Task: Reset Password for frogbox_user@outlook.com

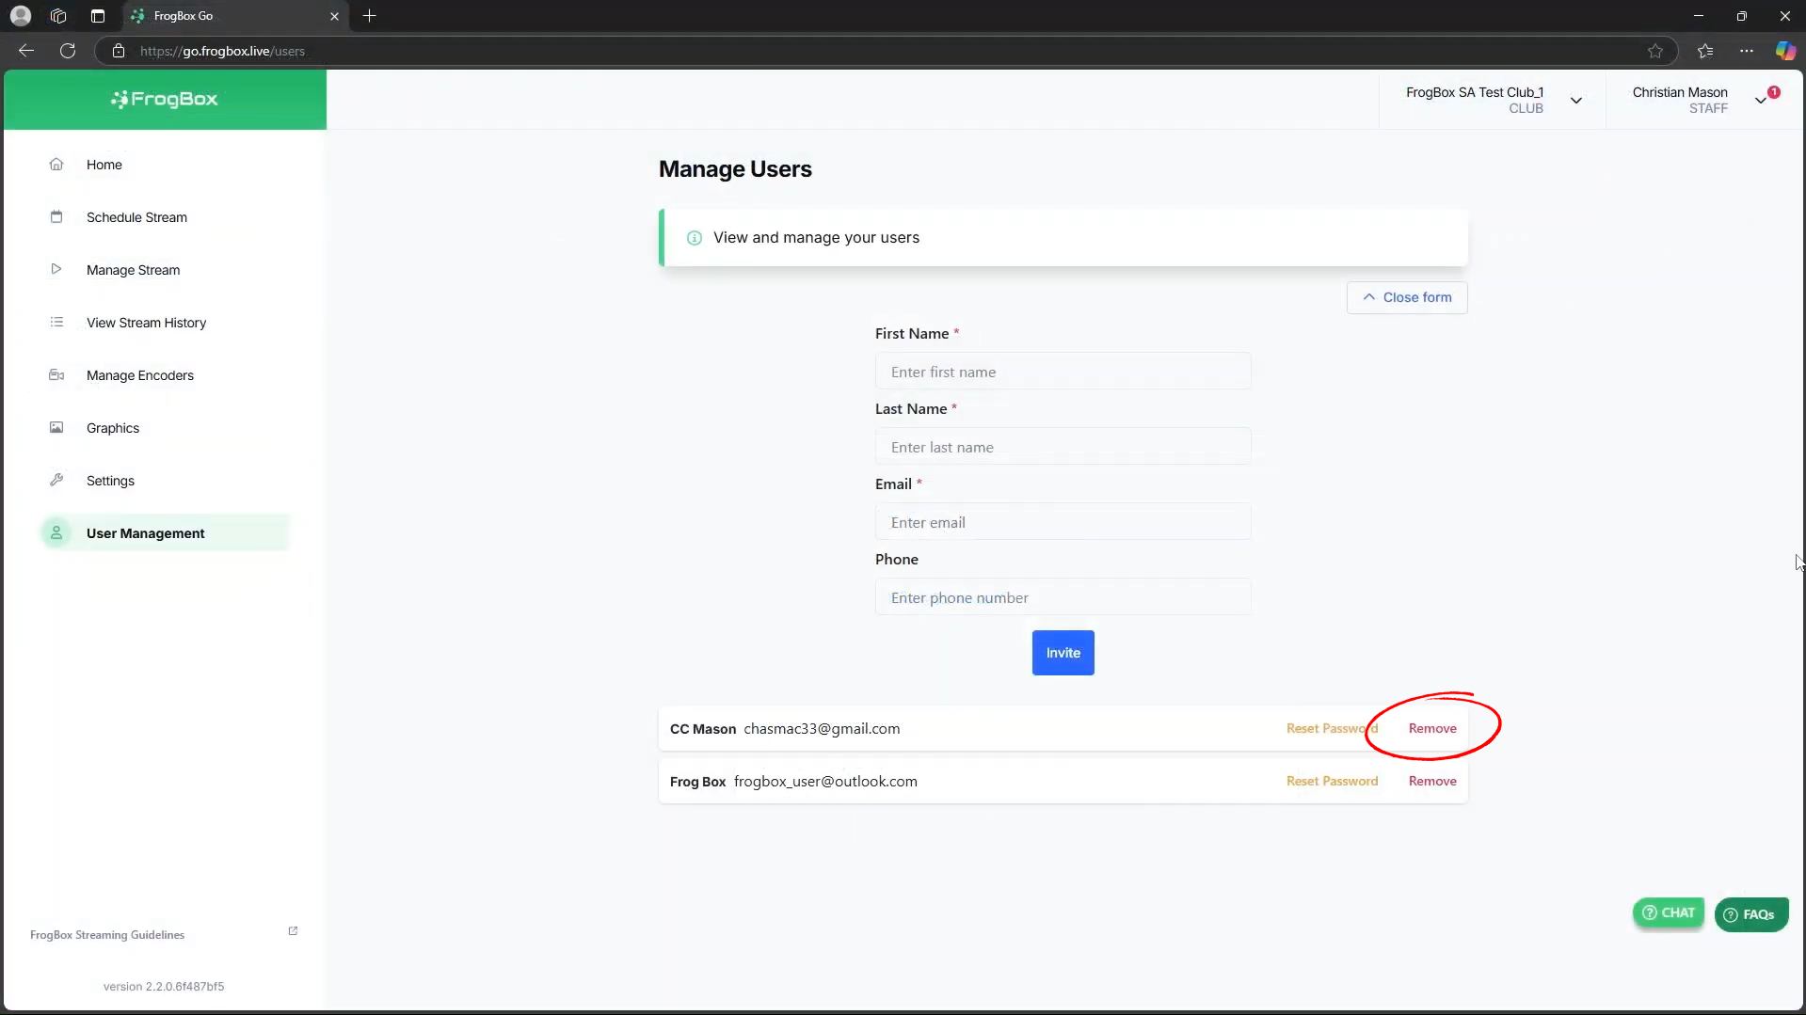Action: 1332,782
